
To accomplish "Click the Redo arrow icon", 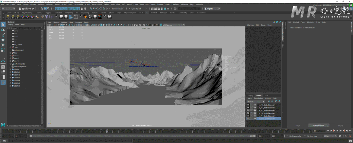I will coord(33,9).
